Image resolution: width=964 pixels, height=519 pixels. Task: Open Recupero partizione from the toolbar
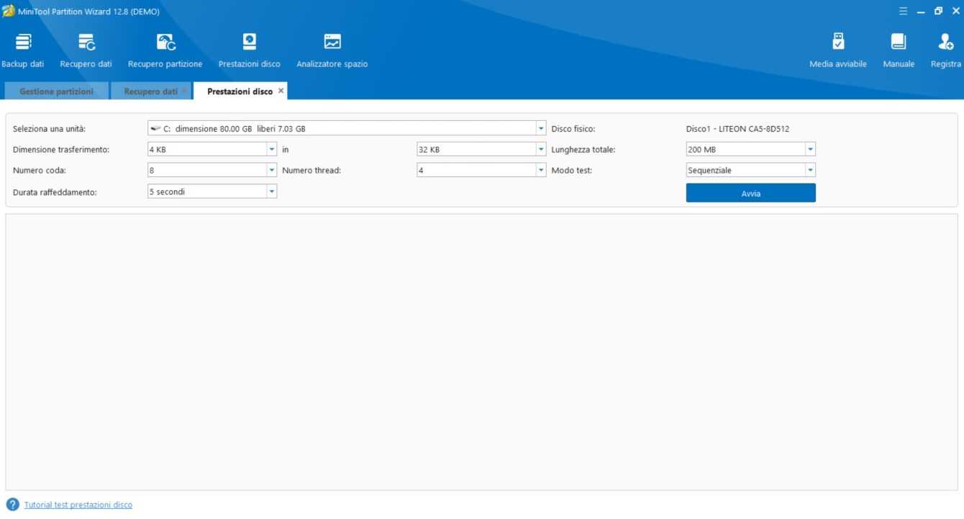165,50
